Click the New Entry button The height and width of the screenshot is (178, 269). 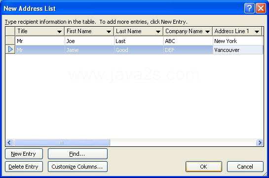[24, 154]
